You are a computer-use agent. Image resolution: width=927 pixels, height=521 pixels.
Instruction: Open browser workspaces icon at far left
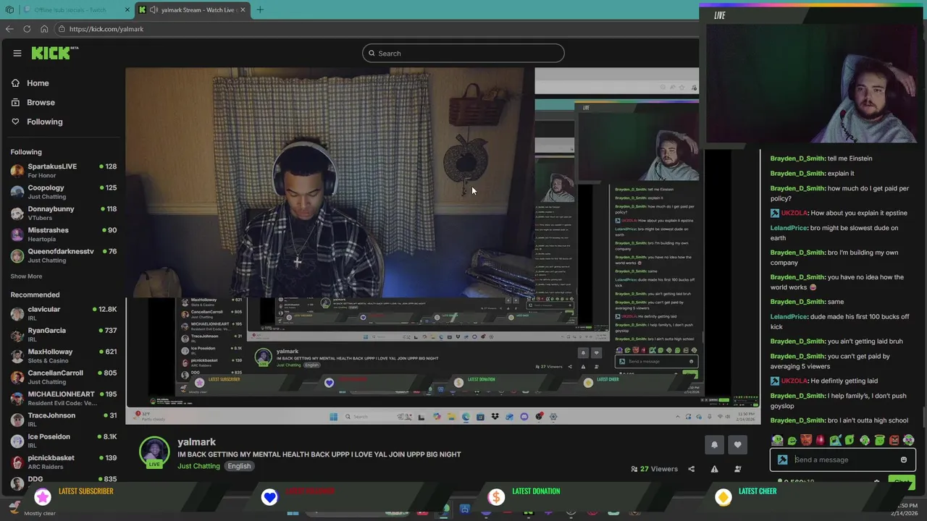click(x=9, y=10)
